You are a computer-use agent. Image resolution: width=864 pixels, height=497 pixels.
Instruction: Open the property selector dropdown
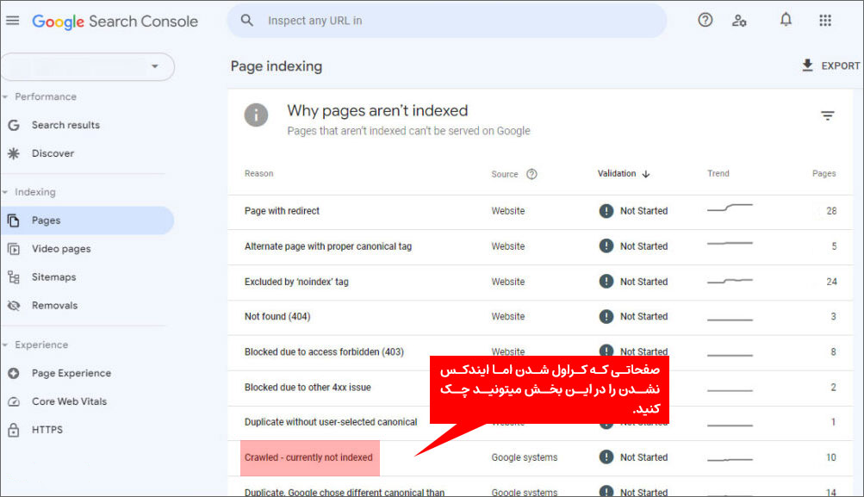click(88, 66)
